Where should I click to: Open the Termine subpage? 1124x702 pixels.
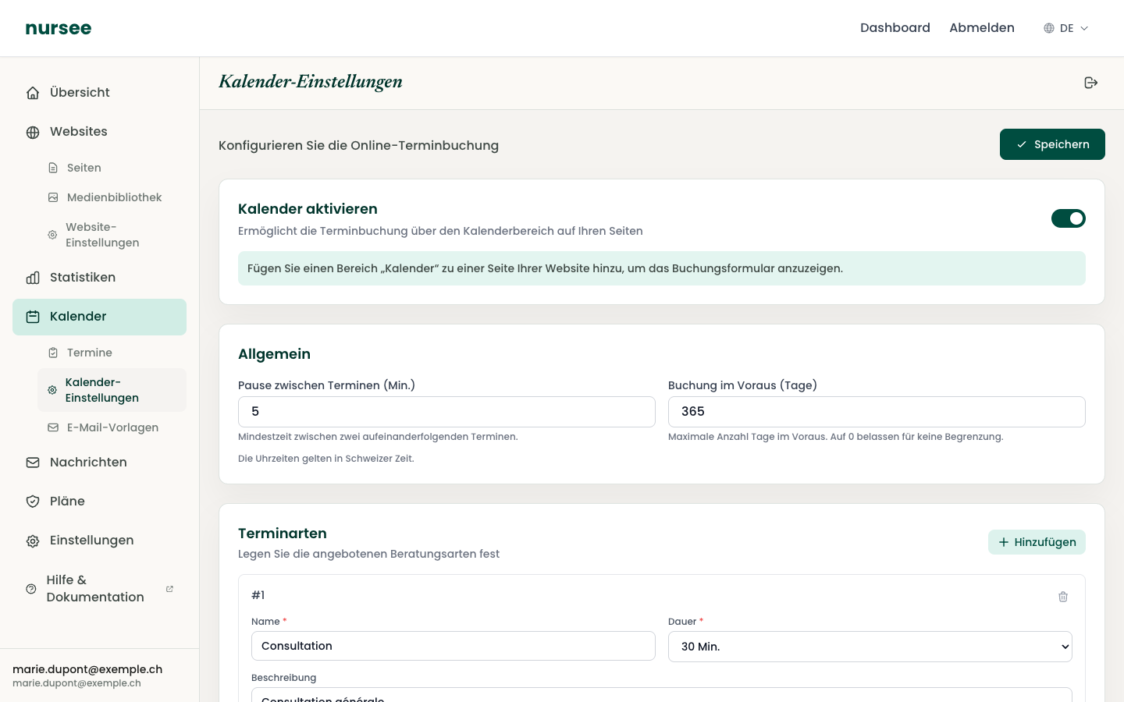click(x=112, y=353)
